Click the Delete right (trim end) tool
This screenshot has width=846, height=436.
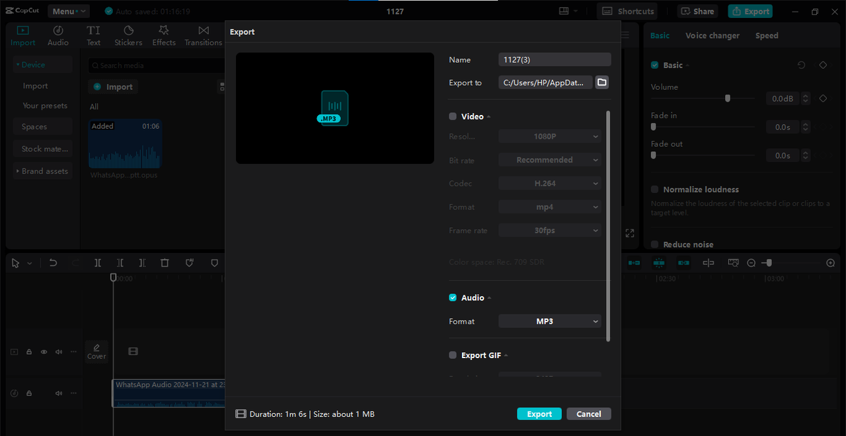click(142, 263)
